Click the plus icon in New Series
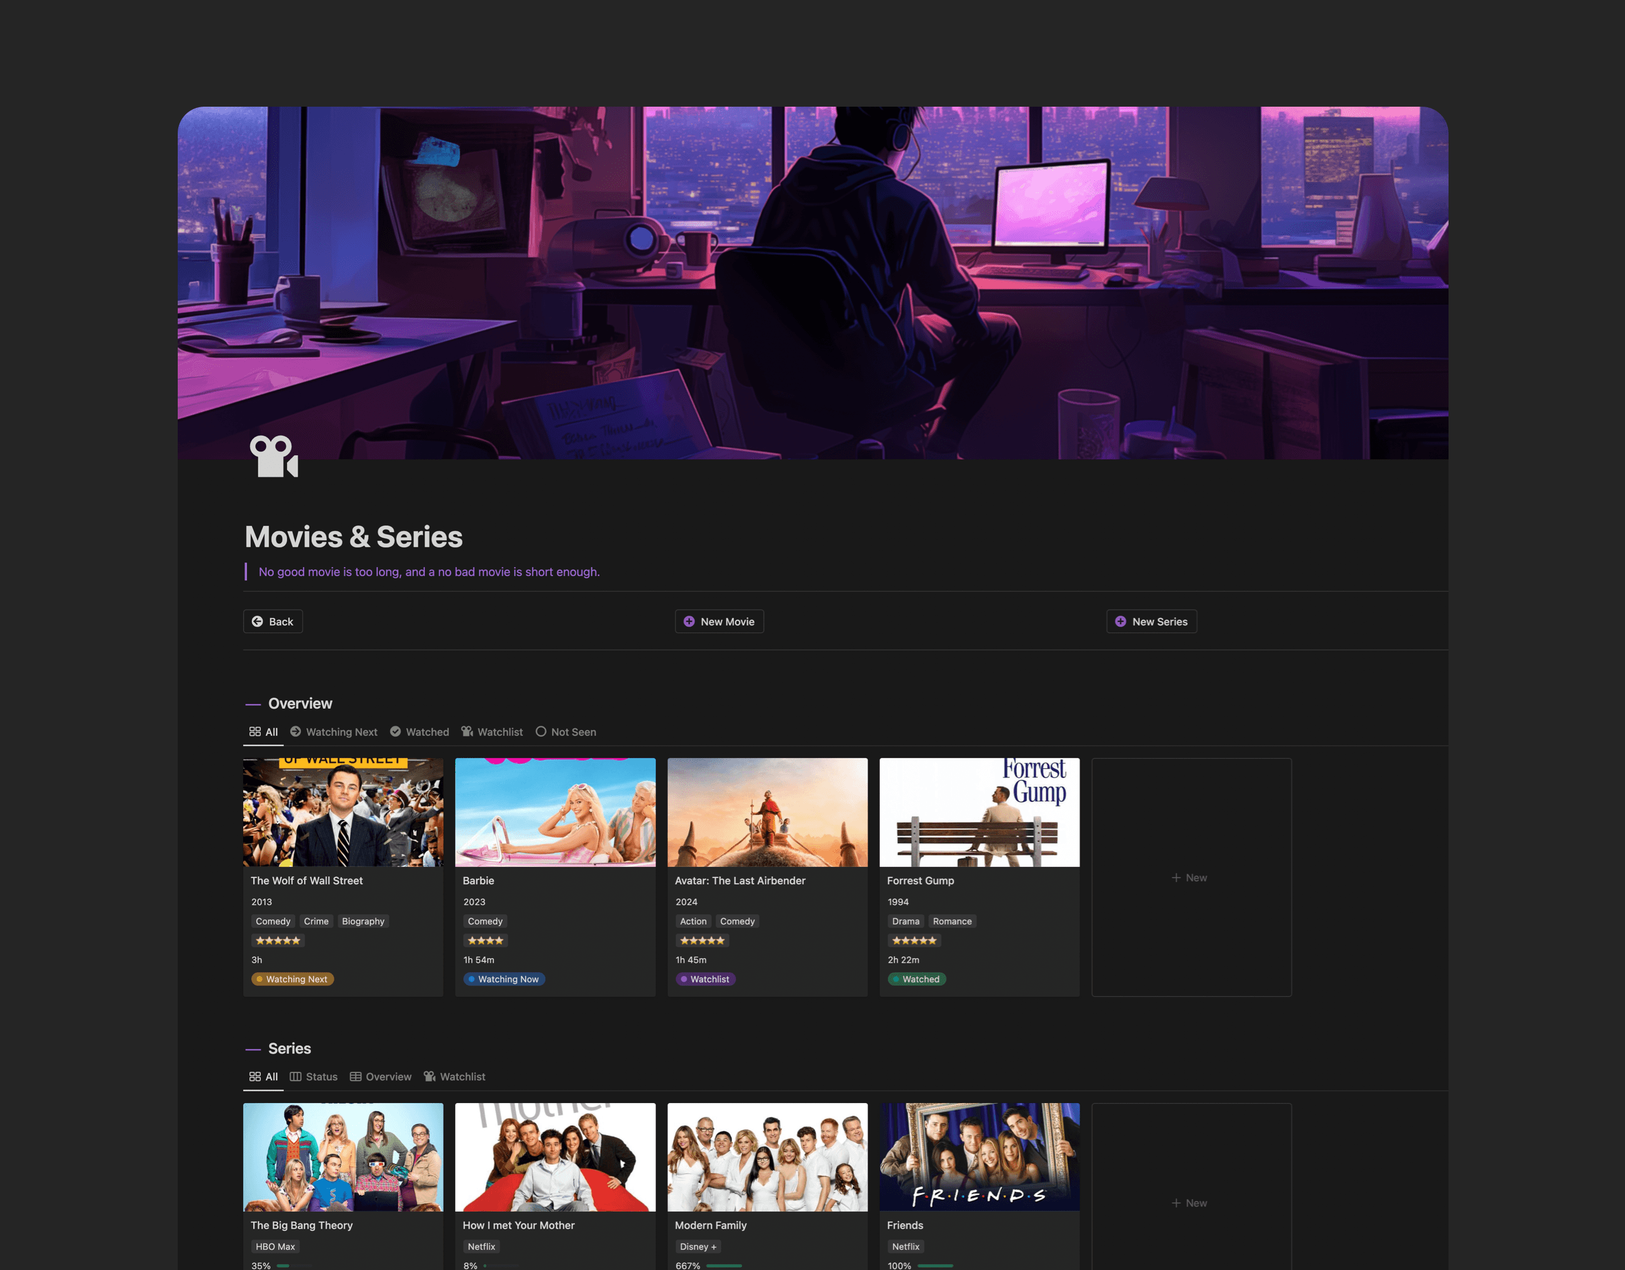The image size is (1625, 1270). coord(1120,622)
